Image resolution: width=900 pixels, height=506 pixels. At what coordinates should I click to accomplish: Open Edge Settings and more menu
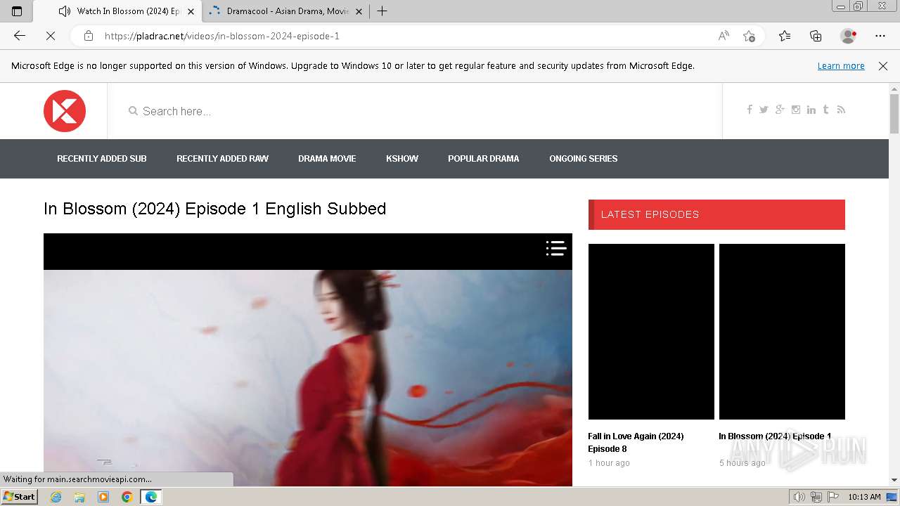coord(880,36)
